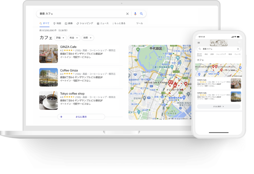
Task: Open the ニュース tab on laptop
Action: (103, 23)
